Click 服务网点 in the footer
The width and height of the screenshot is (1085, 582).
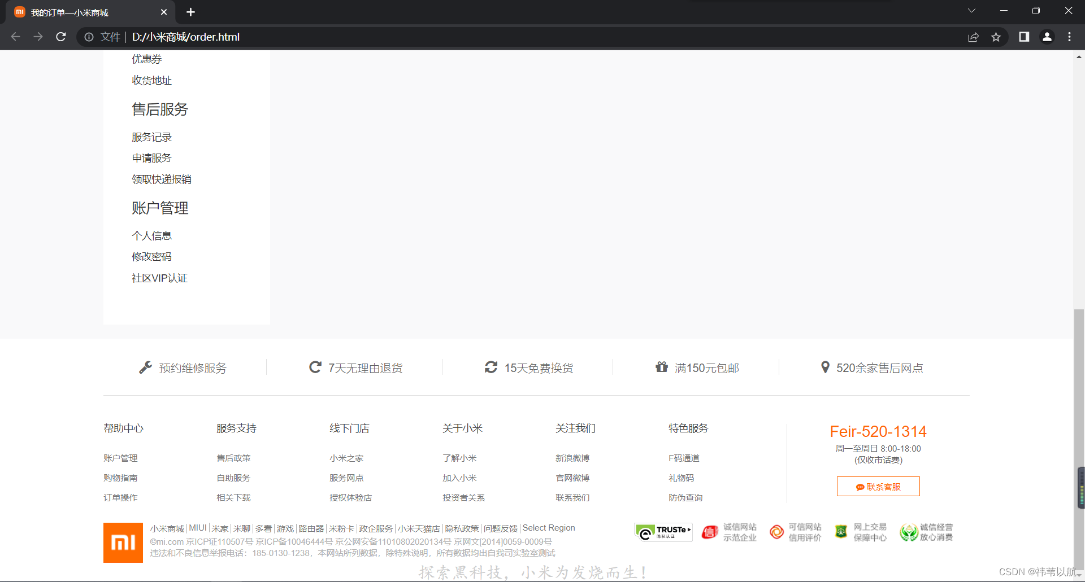346,478
